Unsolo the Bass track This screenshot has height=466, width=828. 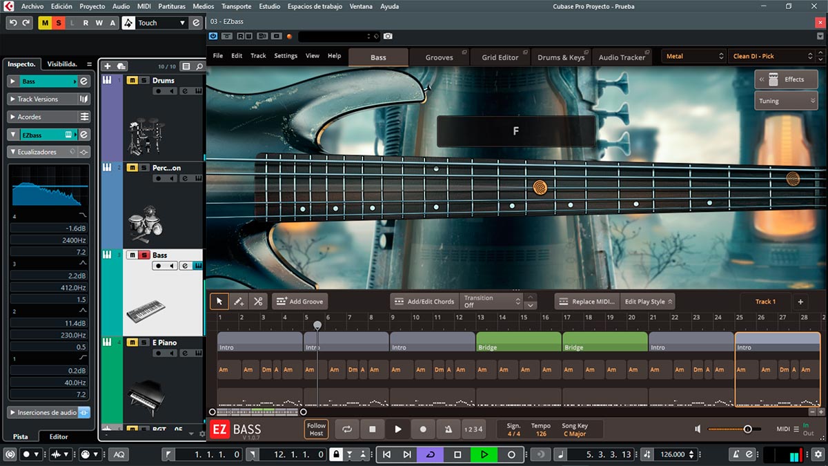(x=144, y=255)
